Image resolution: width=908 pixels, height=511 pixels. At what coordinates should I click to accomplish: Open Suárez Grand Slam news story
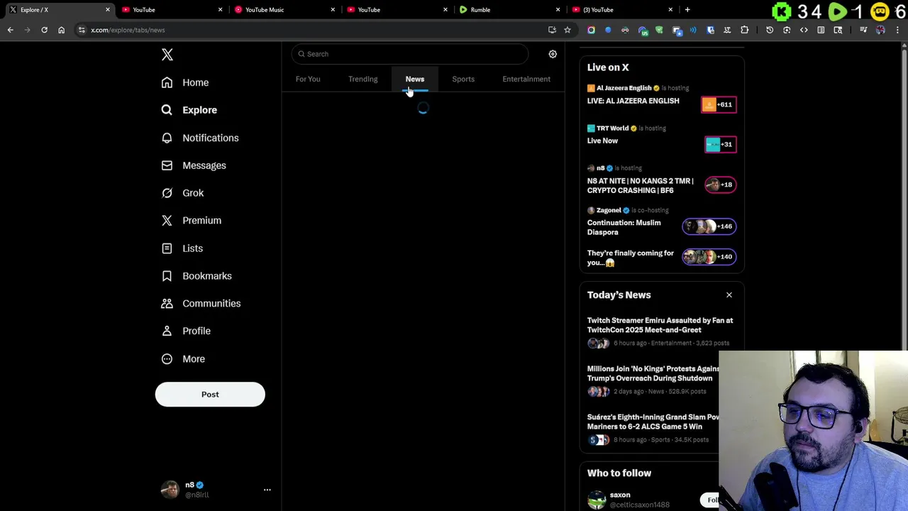click(x=653, y=422)
